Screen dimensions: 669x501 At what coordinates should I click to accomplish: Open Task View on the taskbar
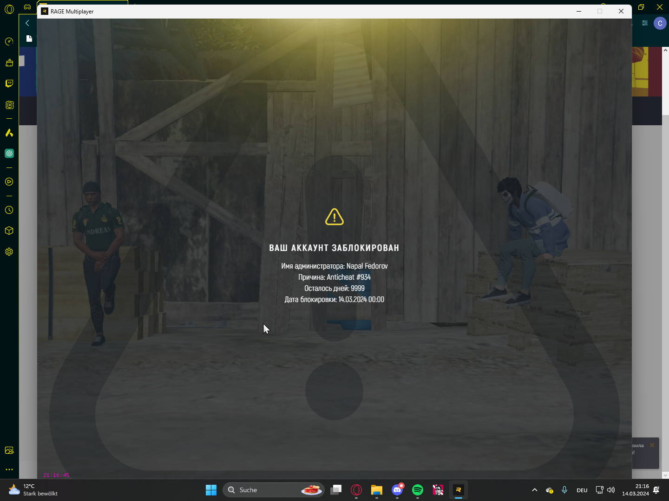336,490
